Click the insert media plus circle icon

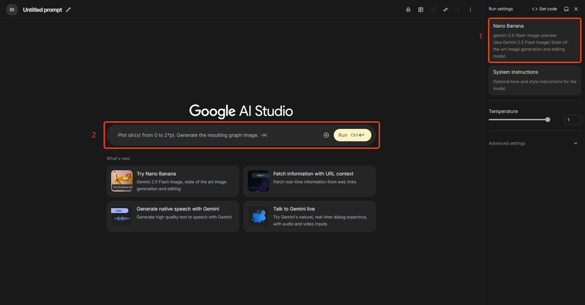click(326, 135)
